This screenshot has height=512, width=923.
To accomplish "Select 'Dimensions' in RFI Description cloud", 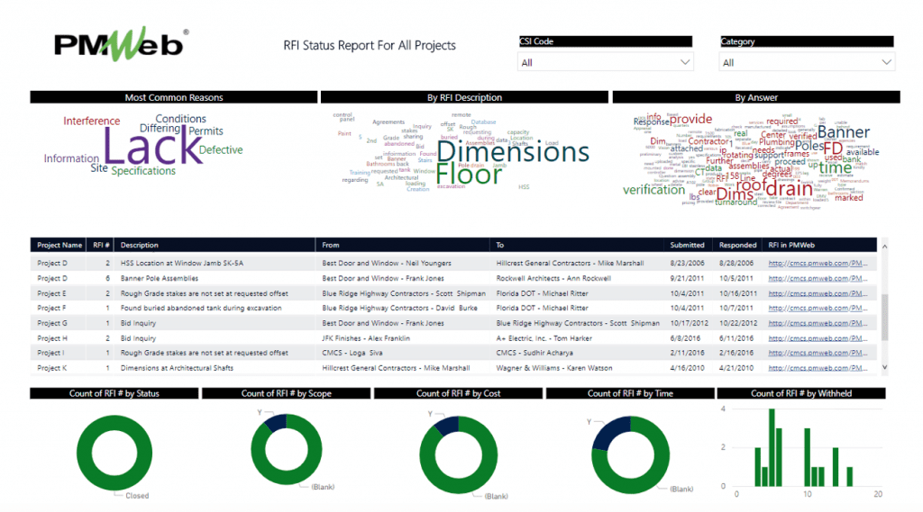I will (513, 152).
